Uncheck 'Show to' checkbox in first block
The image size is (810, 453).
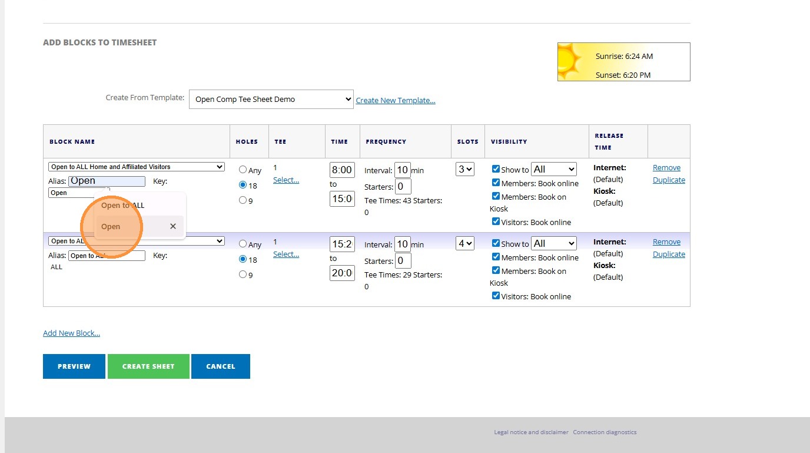pos(496,169)
